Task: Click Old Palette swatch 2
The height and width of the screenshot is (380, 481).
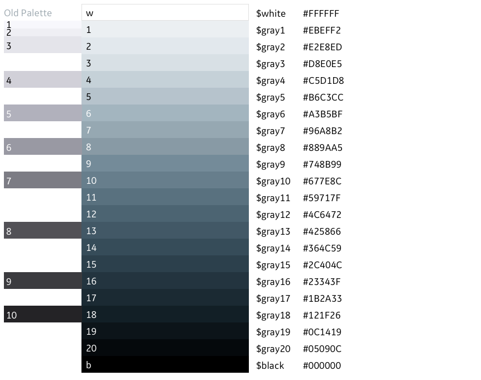Action: click(42, 32)
